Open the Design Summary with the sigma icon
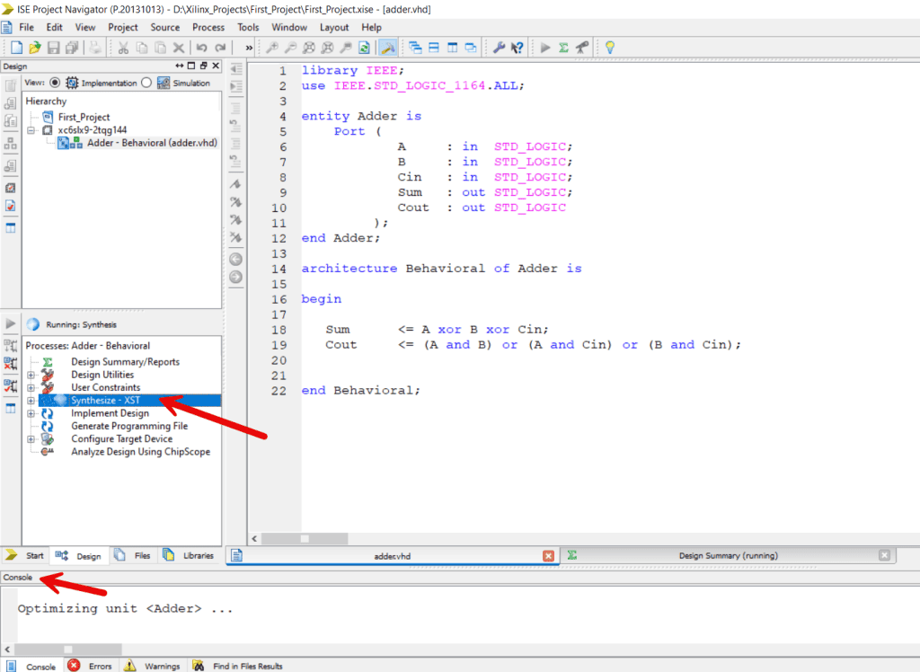920x672 pixels. point(564,48)
